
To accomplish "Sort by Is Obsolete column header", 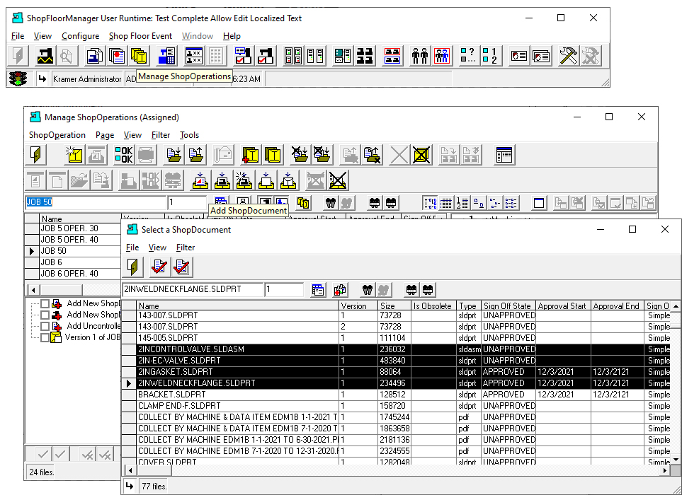I will (433, 305).
